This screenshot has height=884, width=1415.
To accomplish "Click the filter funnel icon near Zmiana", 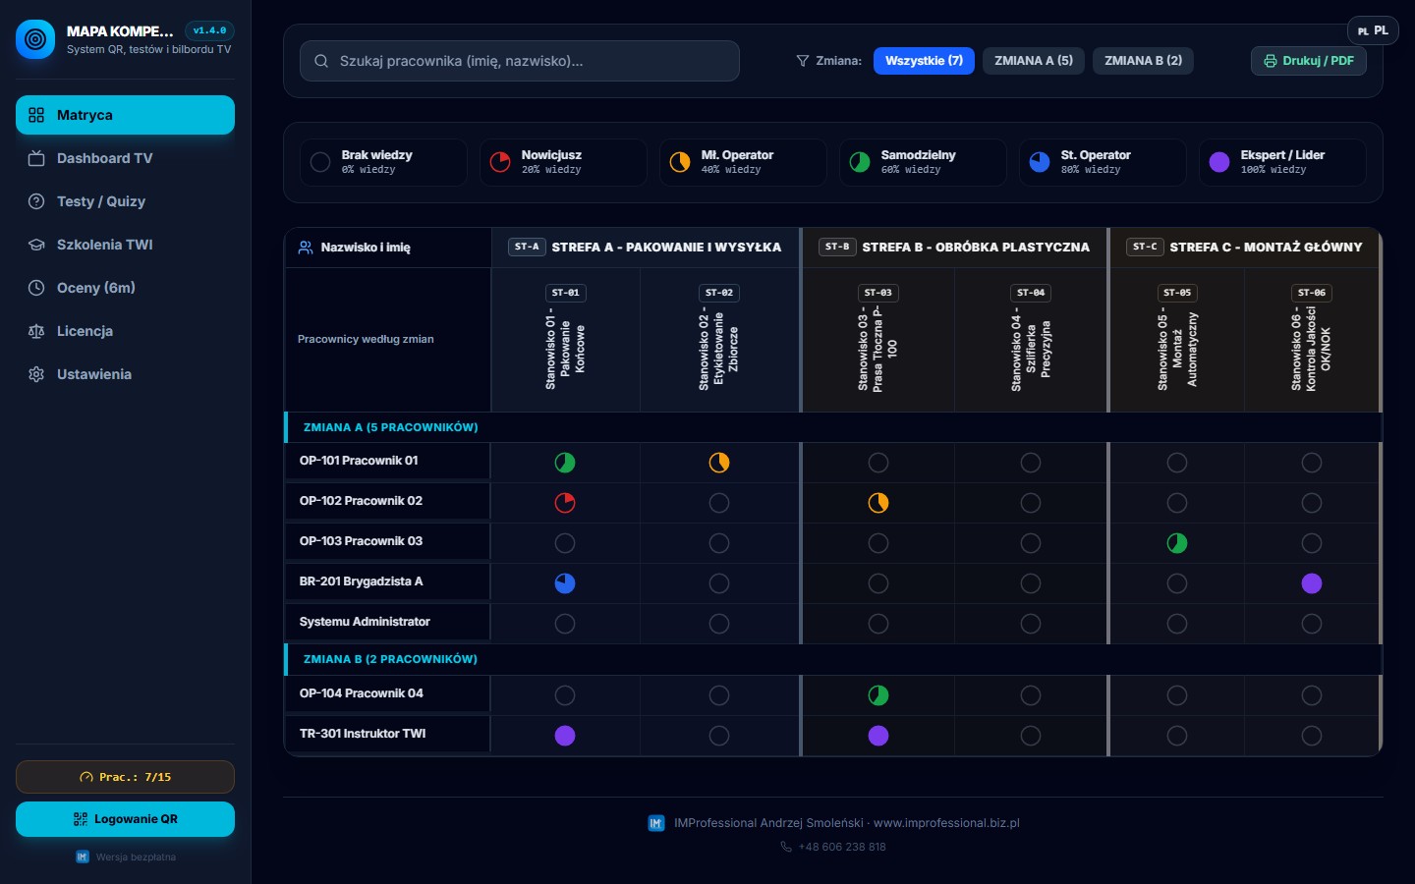I will pyautogui.click(x=803, y=61).
